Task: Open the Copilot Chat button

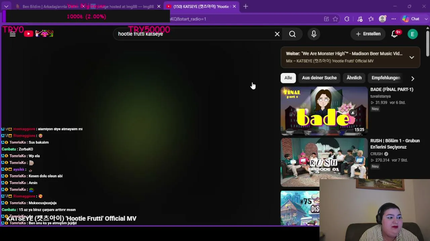Action: click(411, 19)
